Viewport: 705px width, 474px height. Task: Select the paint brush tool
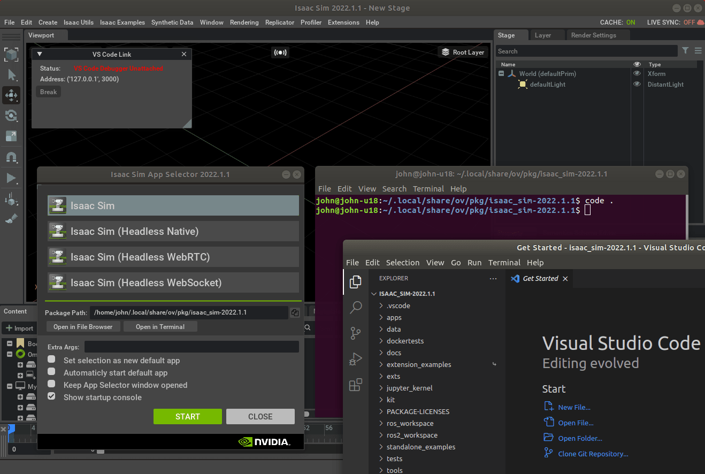[11, 219]
